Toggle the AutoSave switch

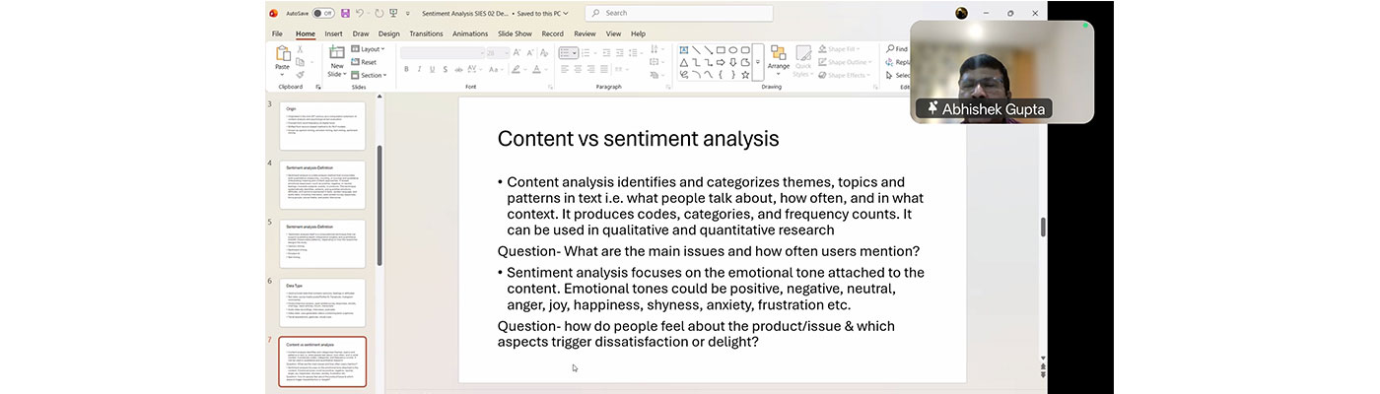[x=322, y=13]
